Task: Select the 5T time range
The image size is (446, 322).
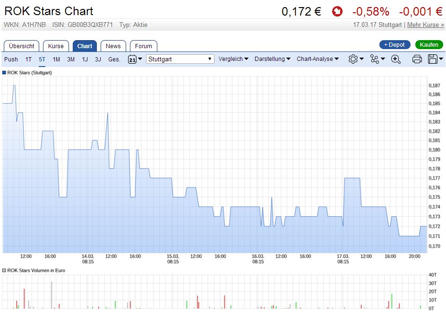Action: (x=42, y=59)
